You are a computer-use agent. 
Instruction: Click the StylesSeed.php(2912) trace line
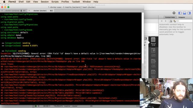click(41, 95)
